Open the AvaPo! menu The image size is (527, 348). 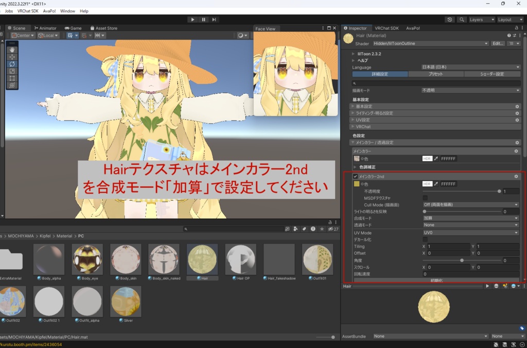[x=49, y=11]
